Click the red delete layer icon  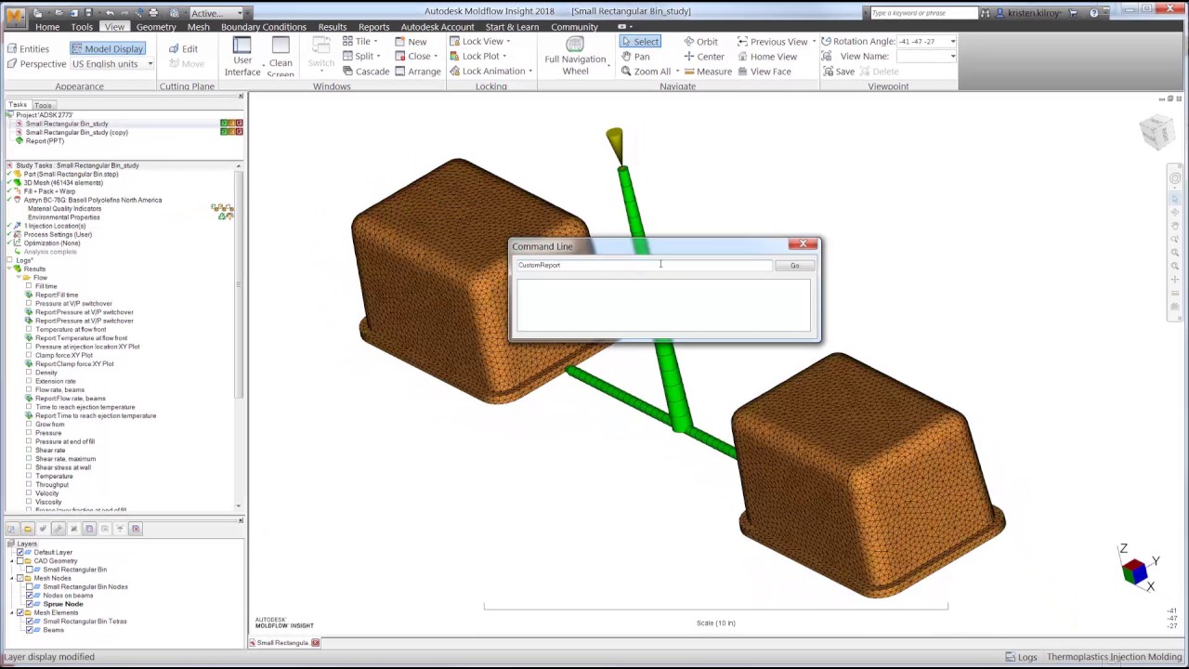pyautogui.click(x=136, y=529)
